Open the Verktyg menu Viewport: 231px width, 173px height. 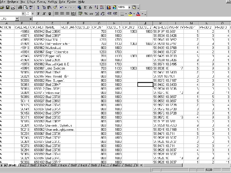click(52, 2)
